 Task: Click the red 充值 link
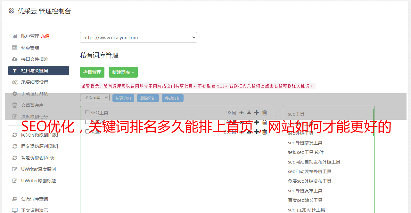(x=45, y=36)
